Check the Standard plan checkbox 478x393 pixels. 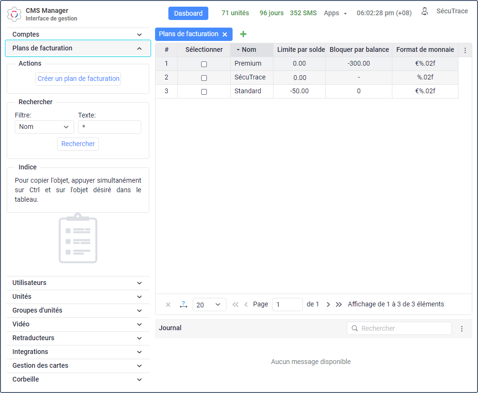coord(204,91)
